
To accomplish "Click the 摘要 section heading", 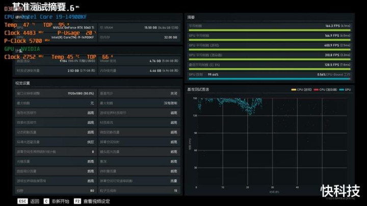I will tap(191, 17).
